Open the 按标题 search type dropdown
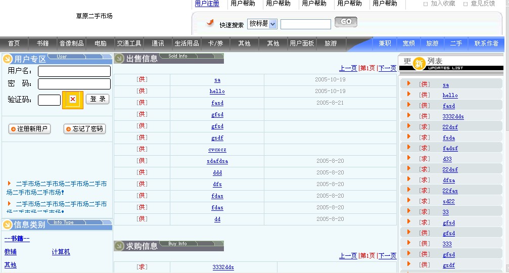 tap(262, 24)
